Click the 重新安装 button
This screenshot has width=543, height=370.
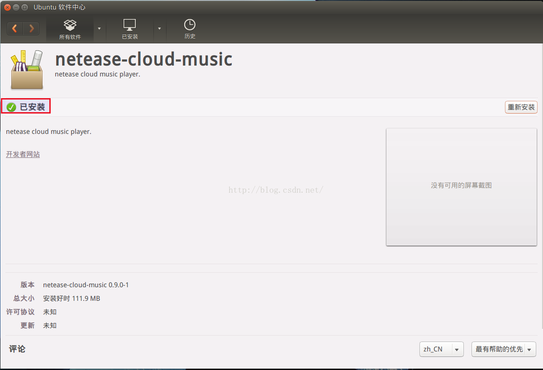pyautogui.click(x=521, y=107)
